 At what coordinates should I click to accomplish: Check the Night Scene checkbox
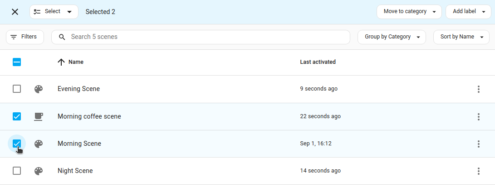[17, 171]
